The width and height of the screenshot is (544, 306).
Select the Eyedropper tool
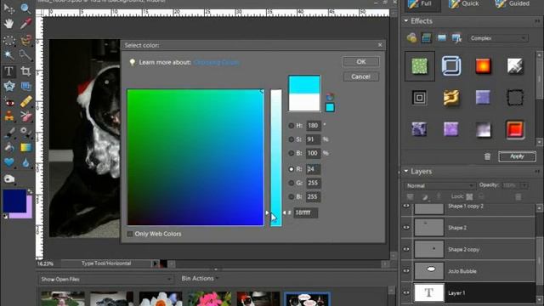(x=25, y=24)
